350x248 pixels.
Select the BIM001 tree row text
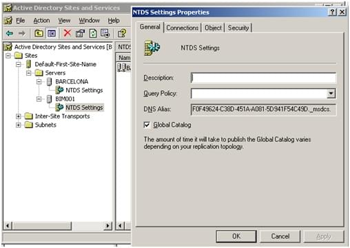(x=65, y=99)
